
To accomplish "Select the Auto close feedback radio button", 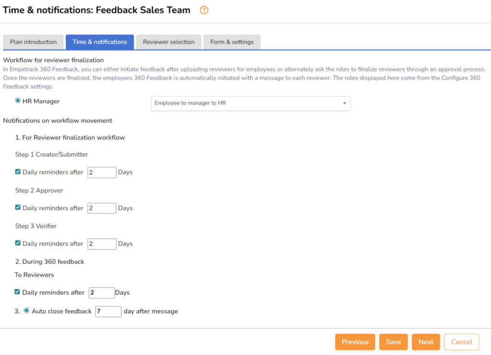I will click(x=26, y=310).
